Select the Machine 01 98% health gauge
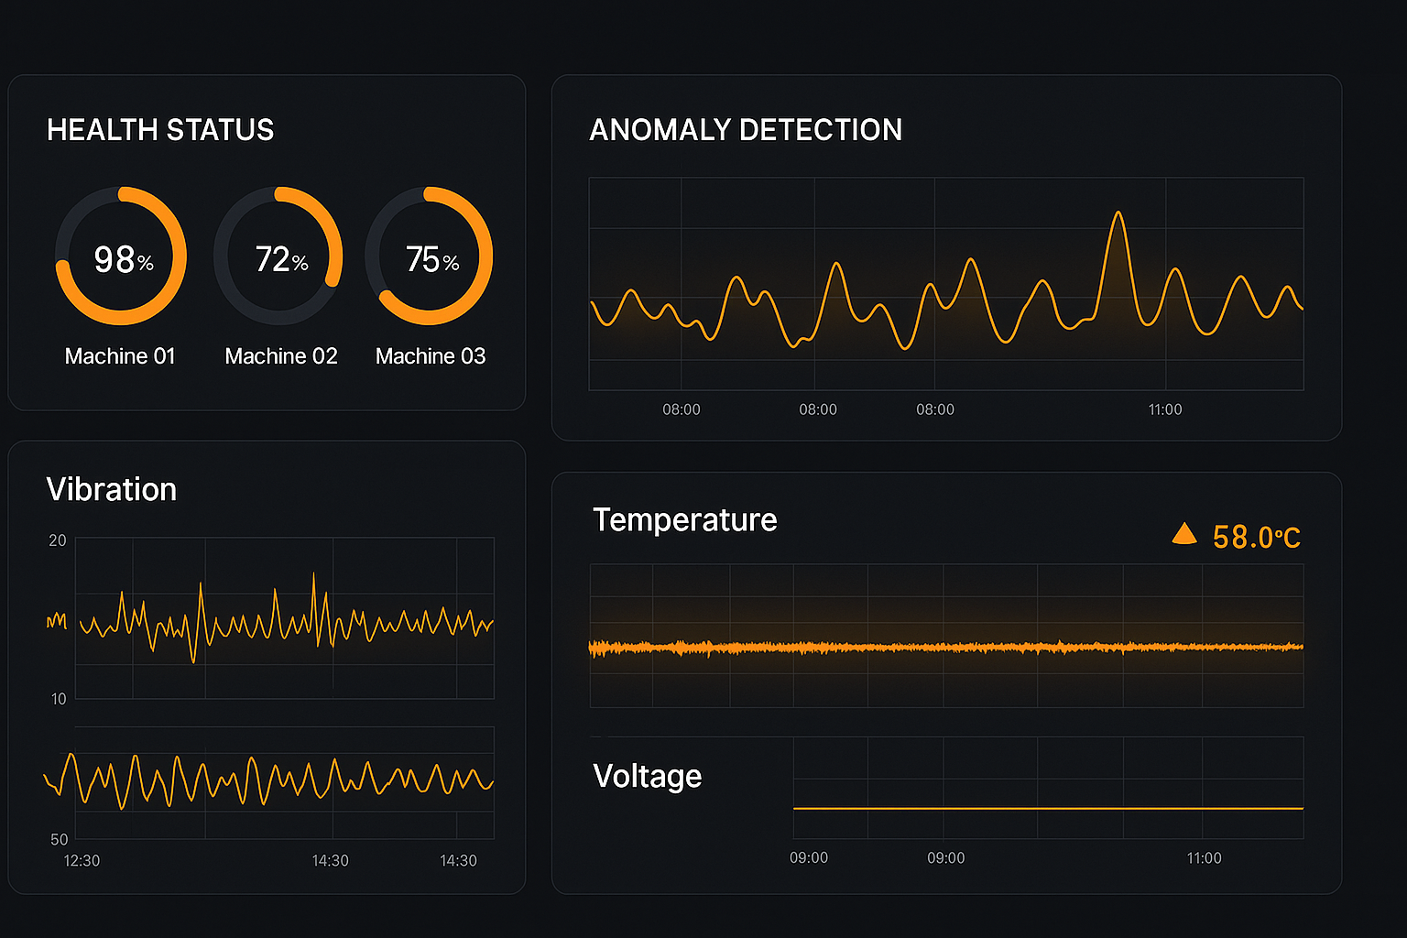 [121, 256]
